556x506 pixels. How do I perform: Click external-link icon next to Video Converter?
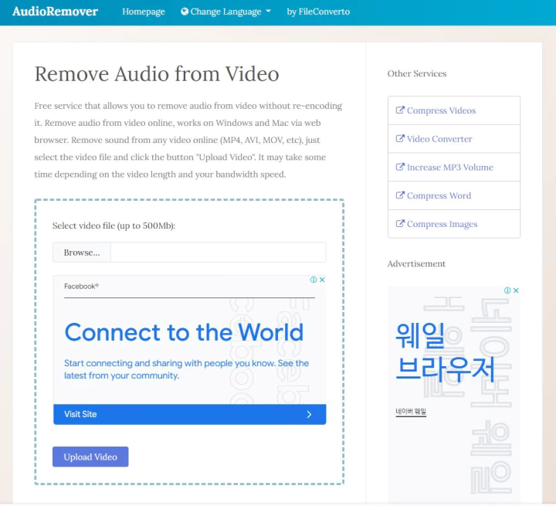coord(400,138)
